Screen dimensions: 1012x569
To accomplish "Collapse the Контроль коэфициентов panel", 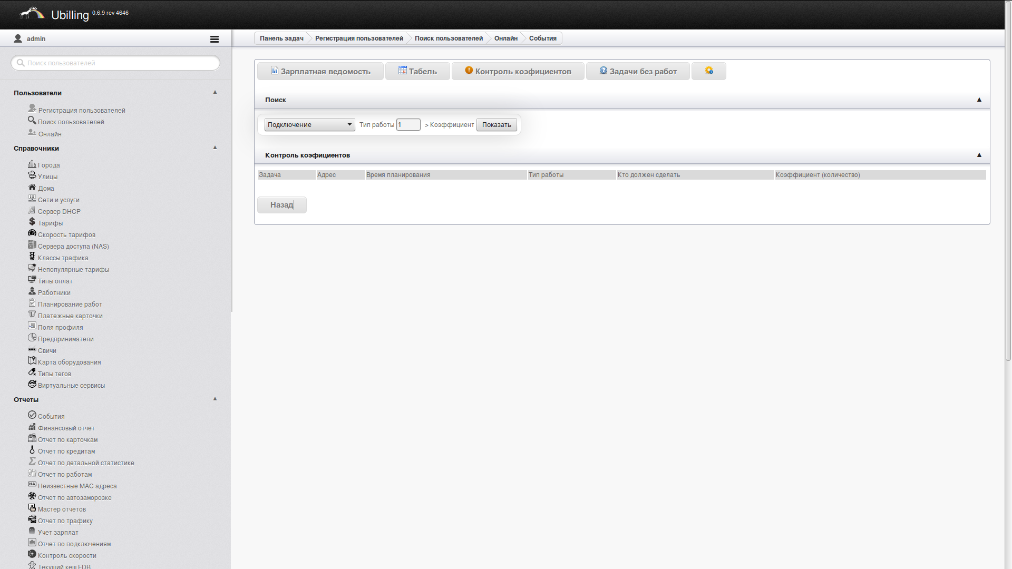I will (x=979, y=155).
